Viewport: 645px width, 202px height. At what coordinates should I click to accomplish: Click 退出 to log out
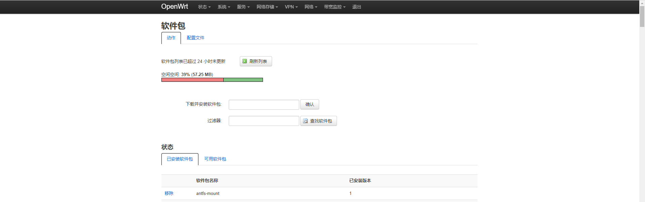(357, 7)
